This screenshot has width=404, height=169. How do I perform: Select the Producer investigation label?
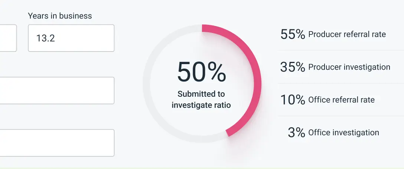click(349, 67)
